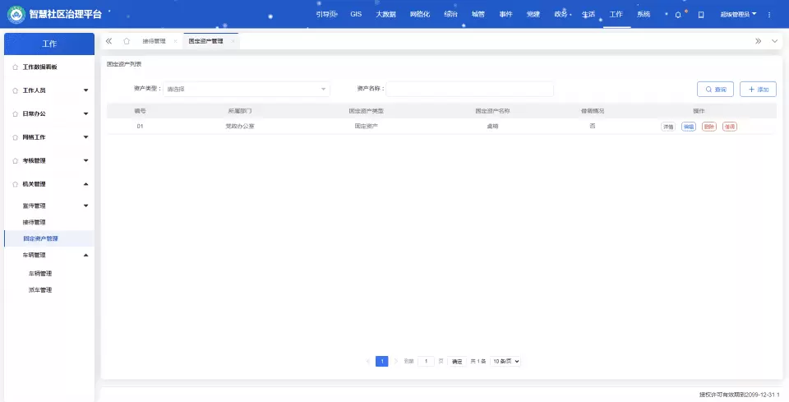Expand the 考核管理 sidebar arrow
The width and height of the screenshot is (789, 402).
85,160
